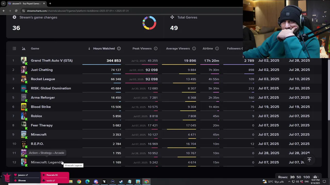Click the Blood Strike game thumbnail

(x=24, y=107)
